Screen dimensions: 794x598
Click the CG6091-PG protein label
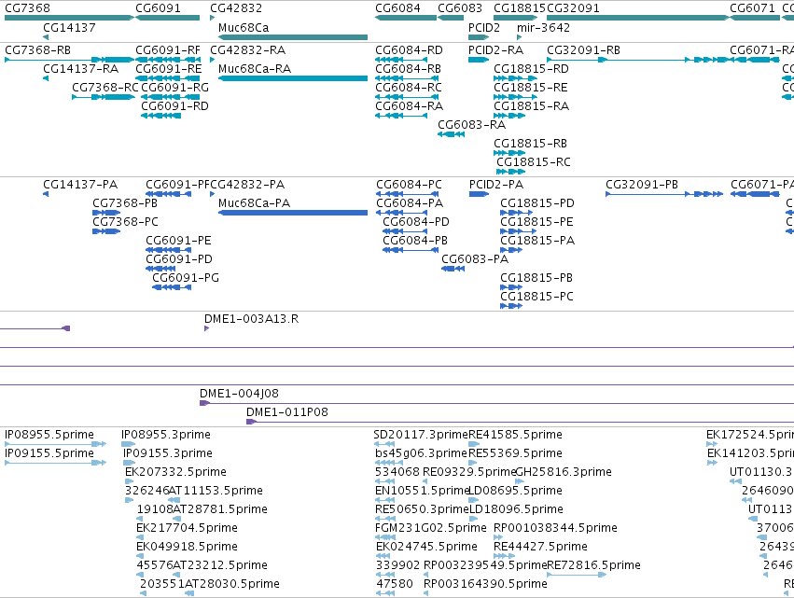pos(186,278)
